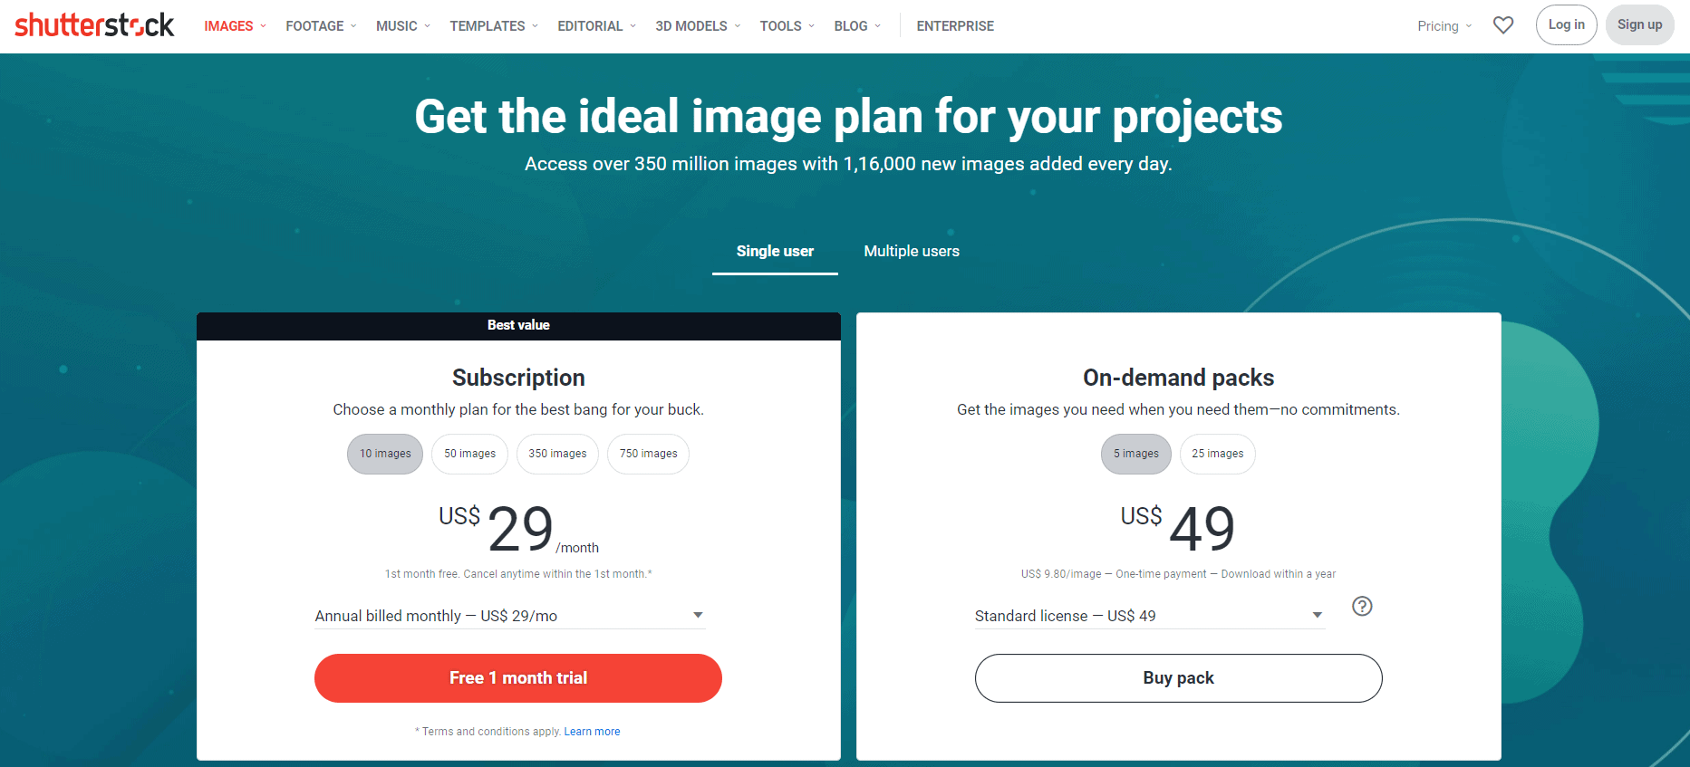1690x767 pixels.
Task: Click the help question mark icon
Action: [x=1362, y=606]
